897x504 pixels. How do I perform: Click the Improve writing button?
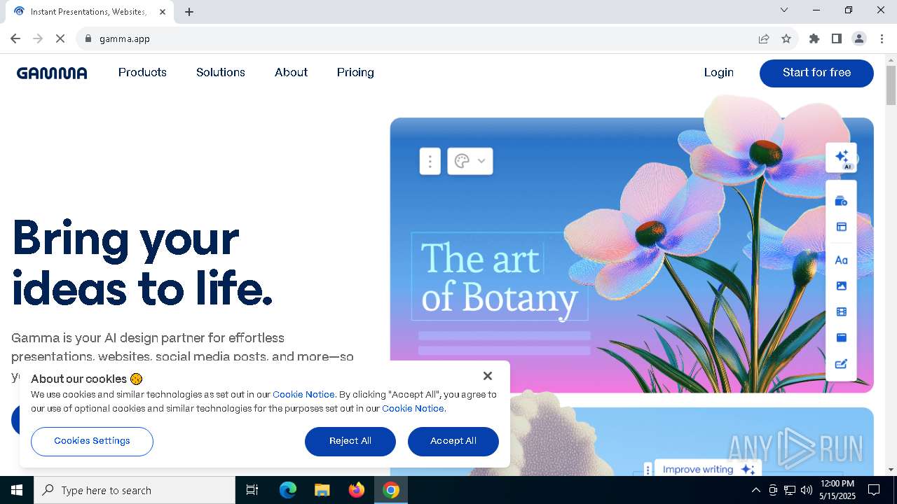click(x=709, y=470)
